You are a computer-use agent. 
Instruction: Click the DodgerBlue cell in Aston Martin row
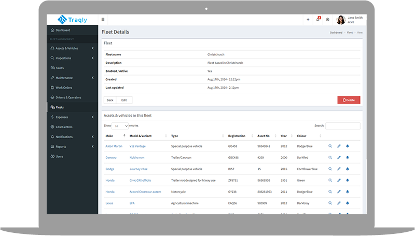(305, 146)
